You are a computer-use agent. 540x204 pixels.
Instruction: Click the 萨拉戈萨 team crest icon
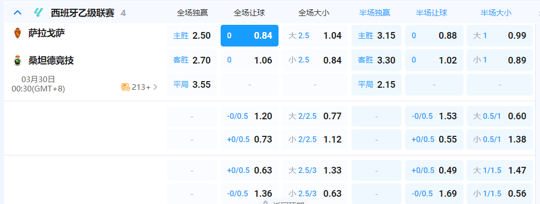[17, 34]
